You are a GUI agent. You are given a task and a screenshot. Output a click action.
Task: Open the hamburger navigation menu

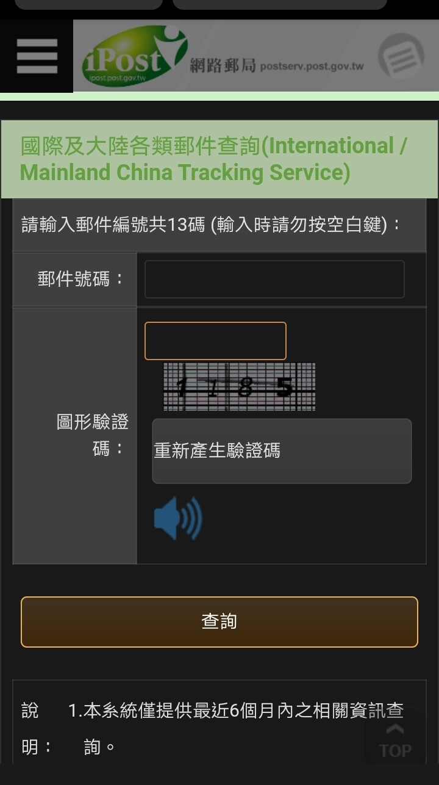click(x=37, y=56)
